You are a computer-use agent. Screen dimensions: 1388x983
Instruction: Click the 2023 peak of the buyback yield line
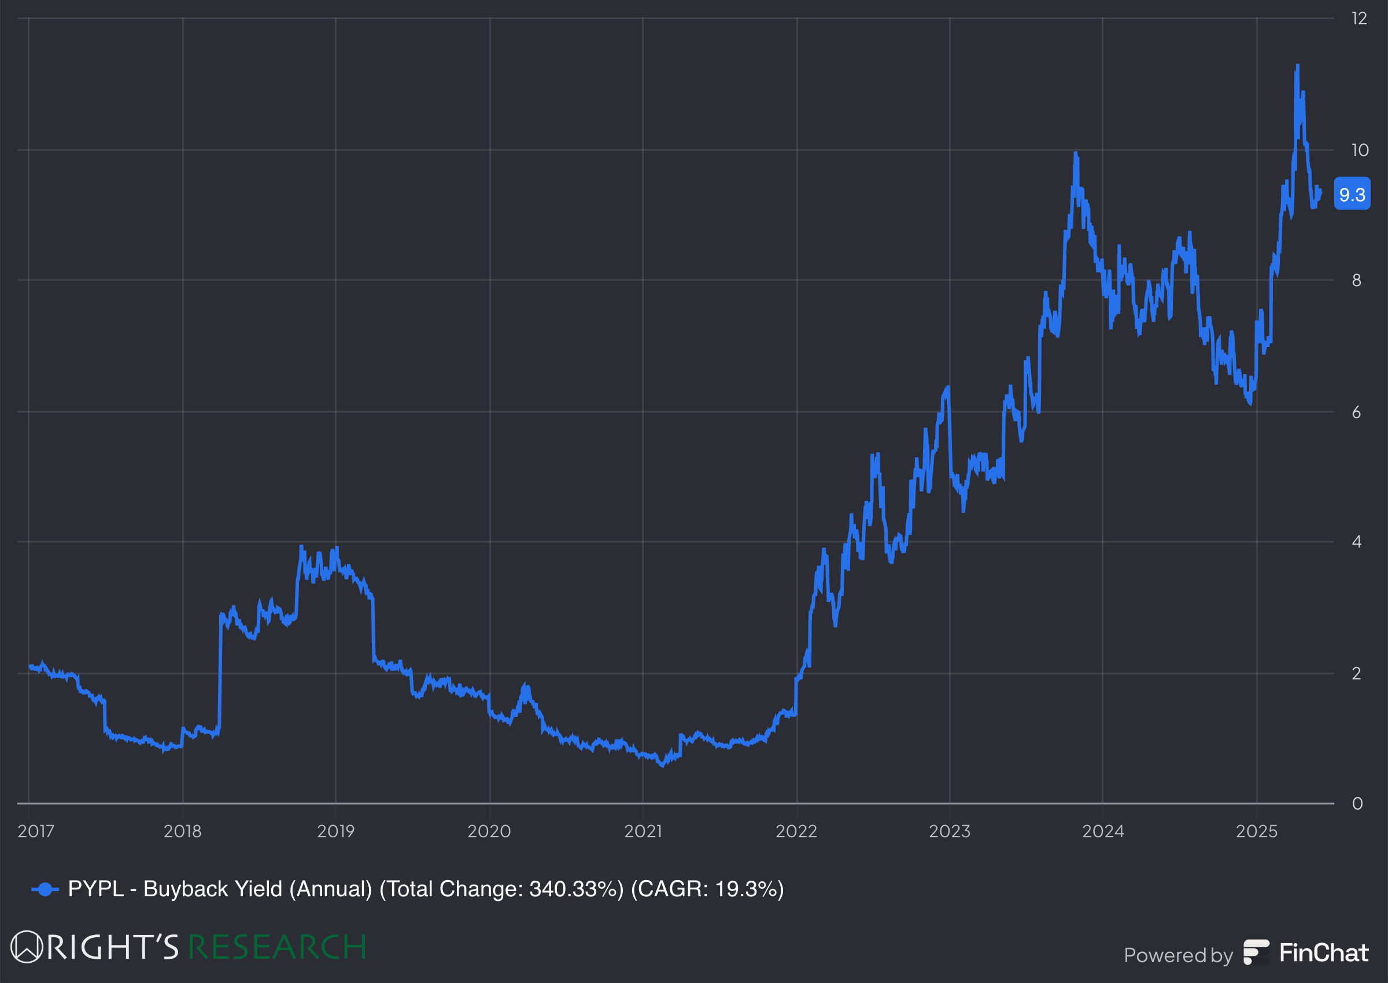[x=1077, y=153]
